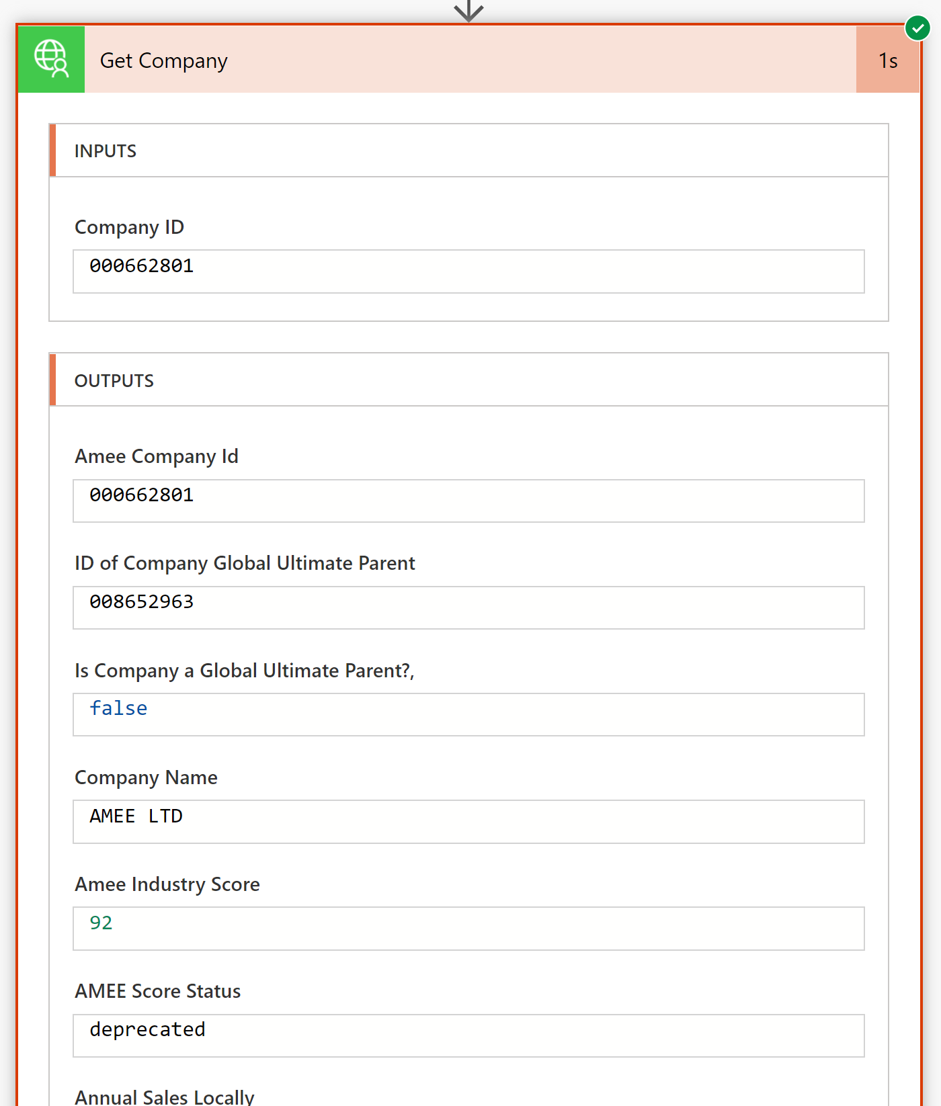Click the Annual Sales Locally label

[x=165, y=1097]
